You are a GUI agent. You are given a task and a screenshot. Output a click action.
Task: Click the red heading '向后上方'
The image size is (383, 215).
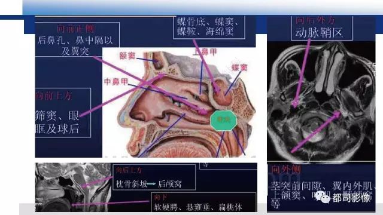[129, 170]
